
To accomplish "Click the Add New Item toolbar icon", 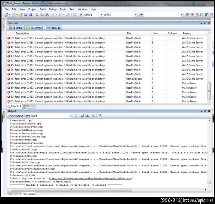I will (x=14, y=15).
